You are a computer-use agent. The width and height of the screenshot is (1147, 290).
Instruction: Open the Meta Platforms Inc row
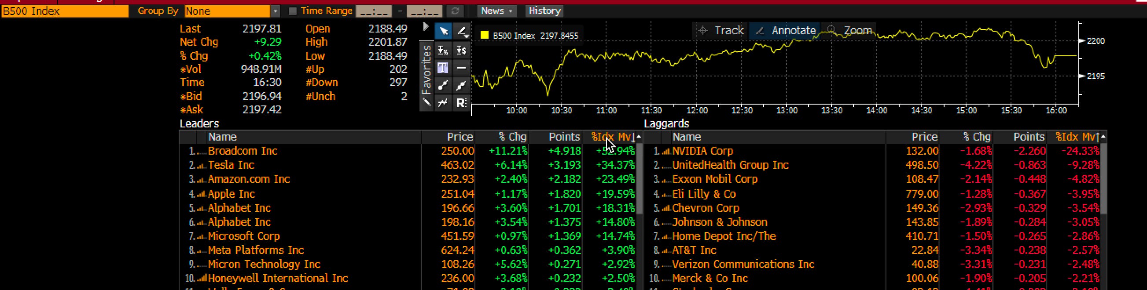click(x=408, y=251)
